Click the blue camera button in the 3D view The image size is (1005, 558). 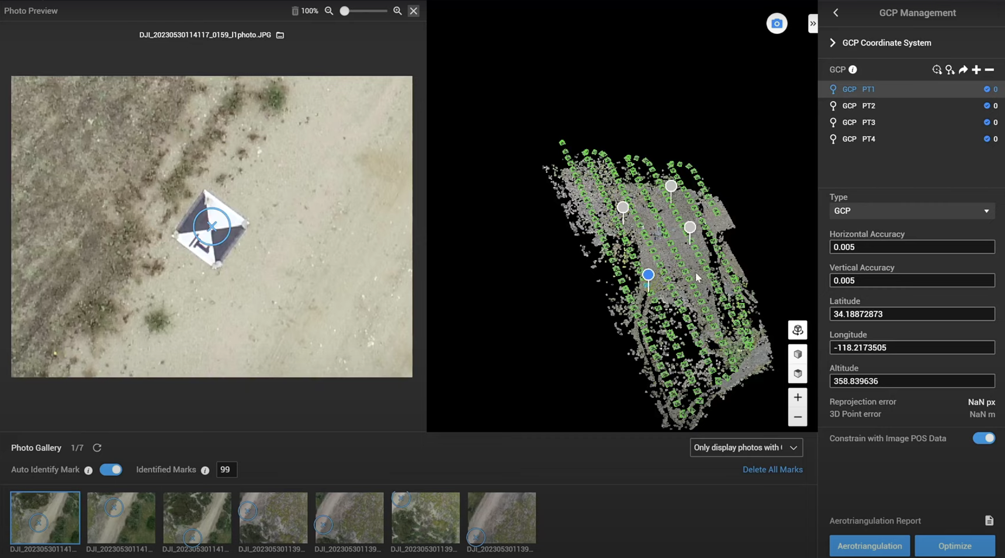tap(777, 23)
